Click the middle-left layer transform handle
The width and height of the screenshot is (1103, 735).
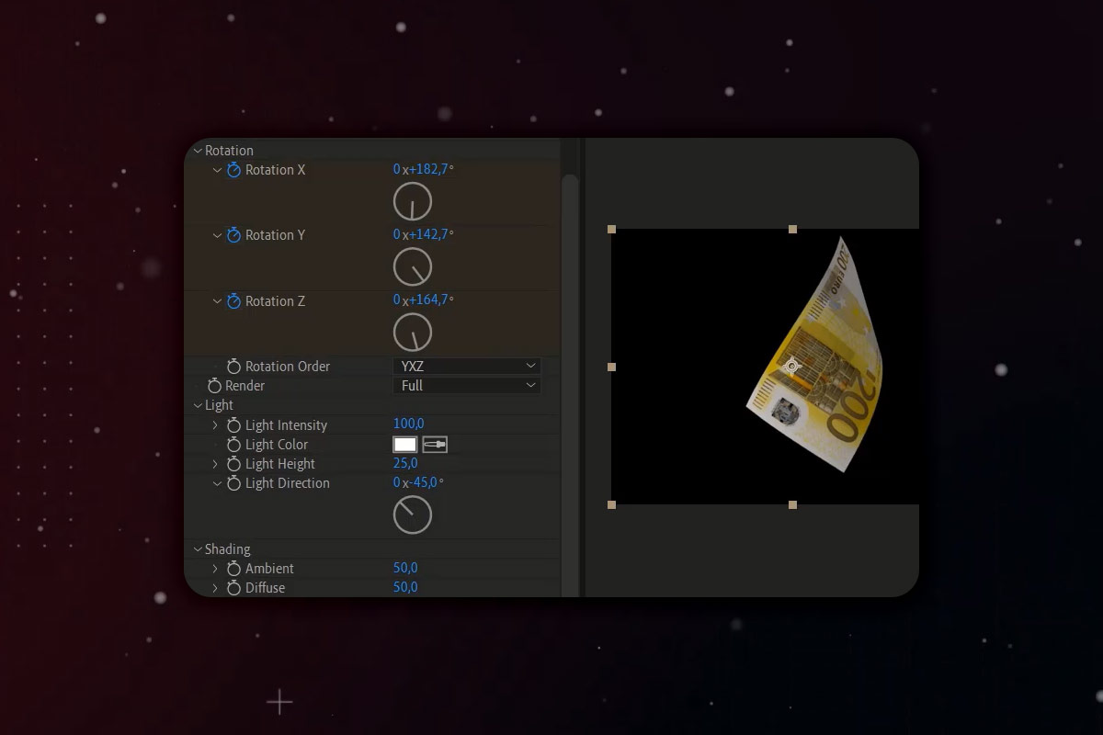611,367
